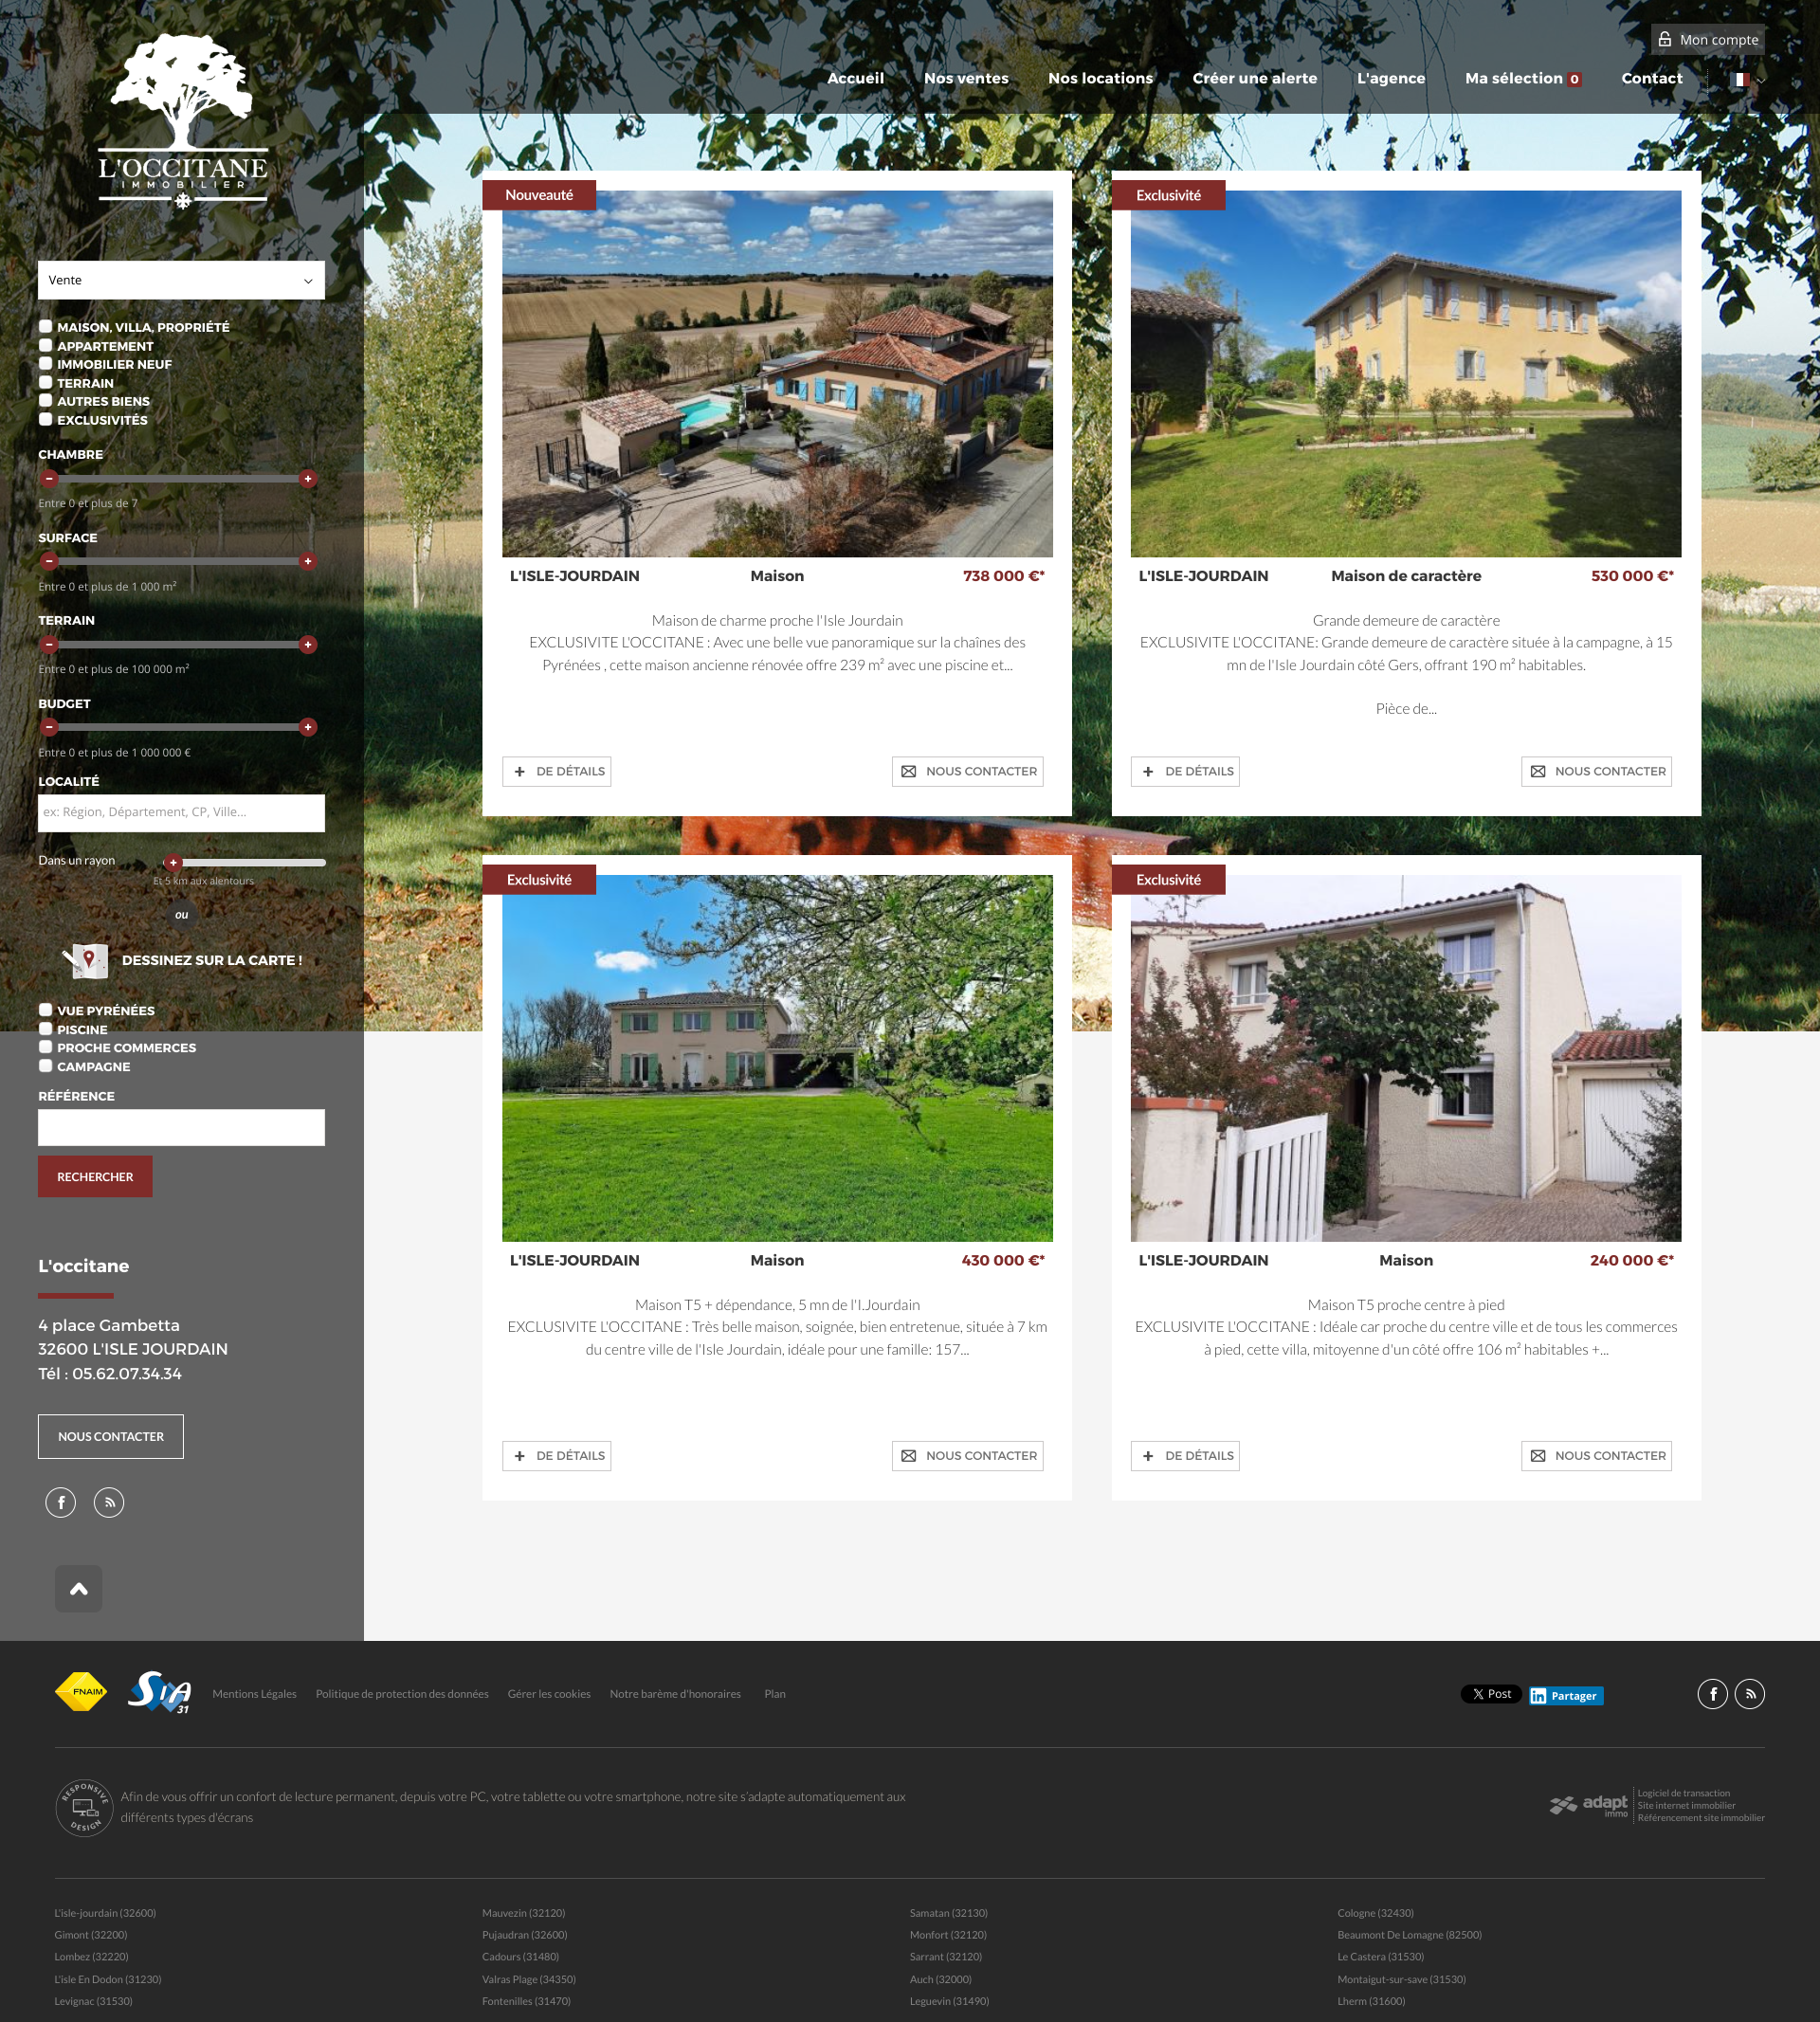Click the L'Occitane Immobilier tree logo
Image resolution: width=1820 pixels, height=2022 pixels.
182,120
